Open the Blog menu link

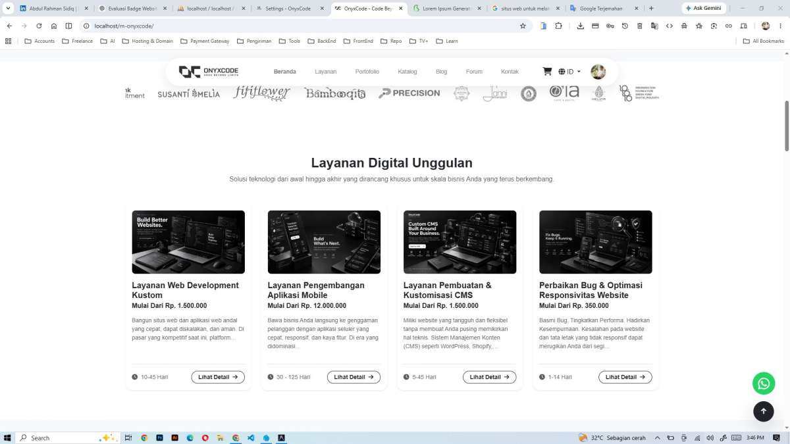[441, 72]
